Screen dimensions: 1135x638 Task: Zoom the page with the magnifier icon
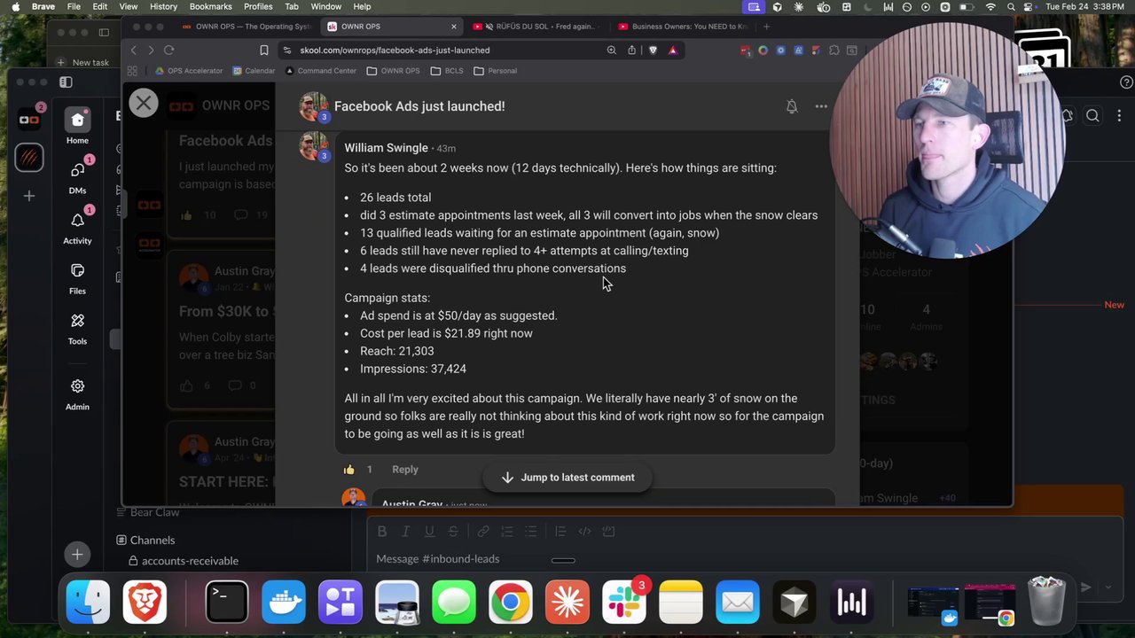pyautogui.click(x=611, y=51)
